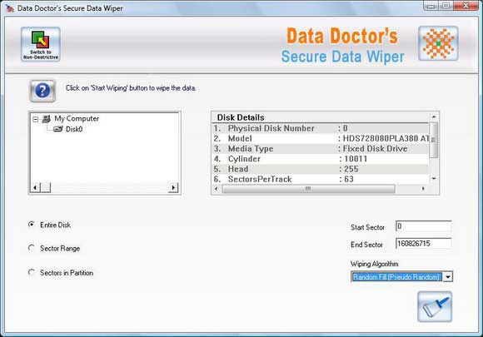
Task: Click the Head 255 row
Action: click(x=321, y=169)
